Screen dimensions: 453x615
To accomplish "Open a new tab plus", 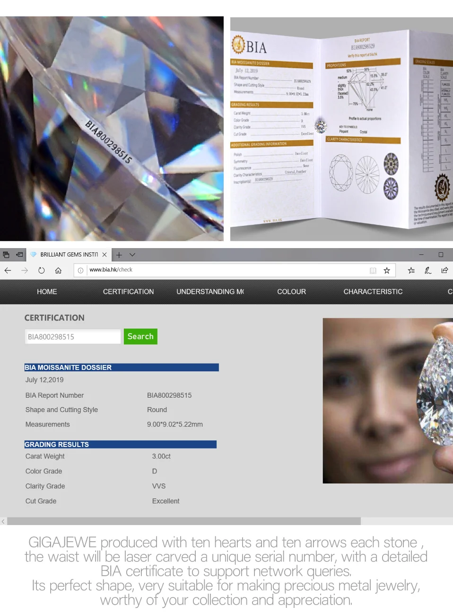I will click(x=119, y=255).
